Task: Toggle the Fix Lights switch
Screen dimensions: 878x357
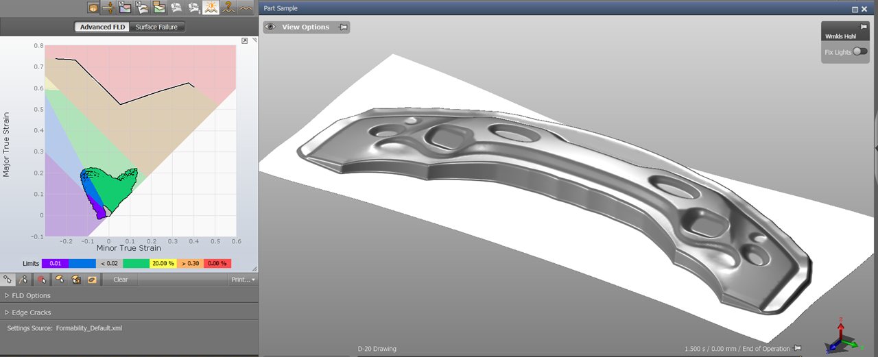Action: pos(860,51)
